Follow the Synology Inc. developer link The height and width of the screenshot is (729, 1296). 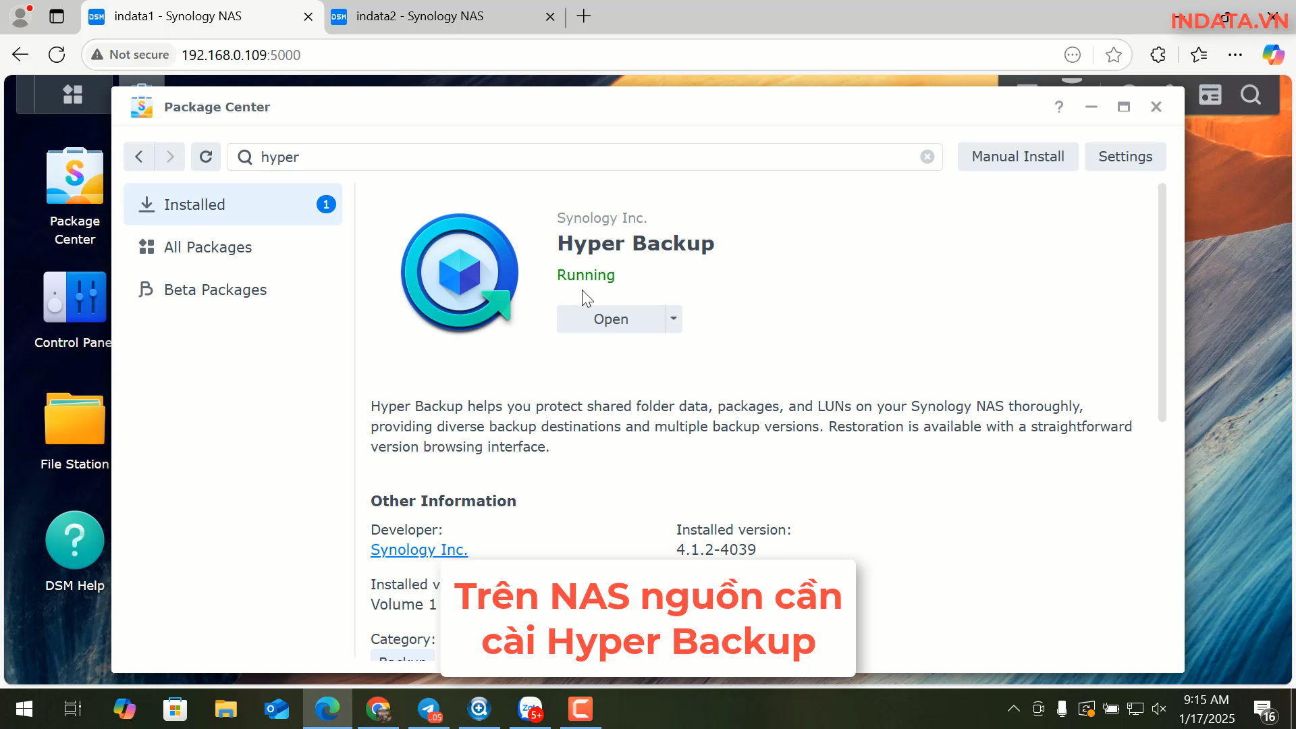(419, 549)
